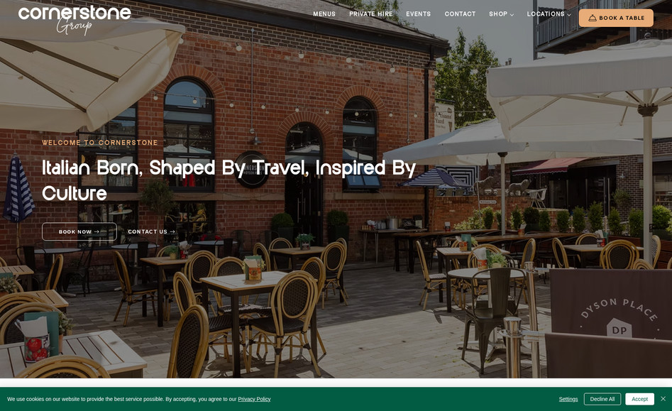Open the Shop menu

[x=498, y=13]
